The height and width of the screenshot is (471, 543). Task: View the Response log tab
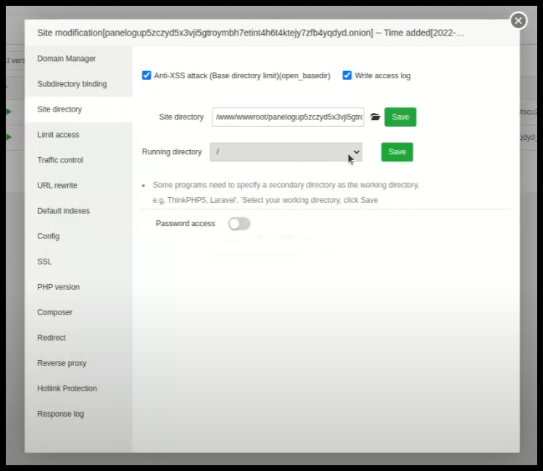point(61,414)
